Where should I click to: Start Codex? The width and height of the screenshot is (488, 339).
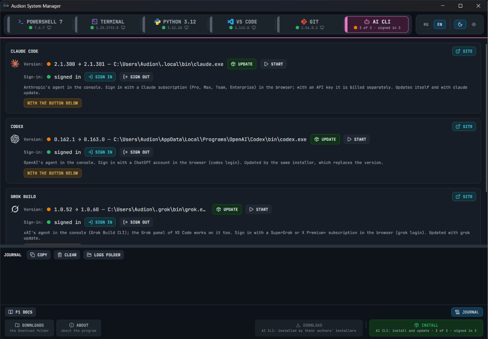356,139
